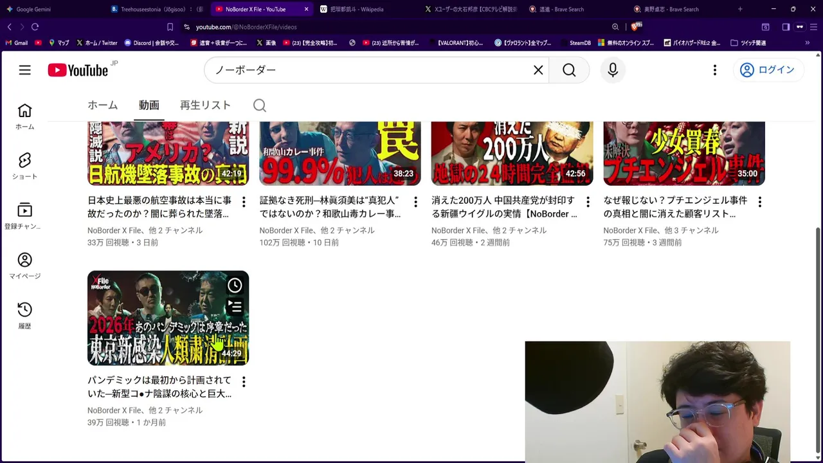Open the YouTube settings three-dot menu
This screenshot has height=463, width=823.
pos(714,70)
